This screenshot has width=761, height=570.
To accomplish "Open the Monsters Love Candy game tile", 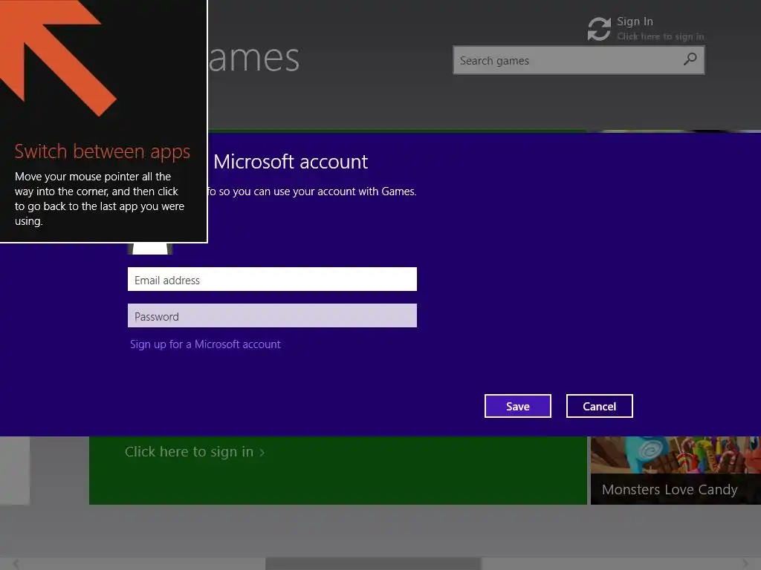I will pos(676,470).
